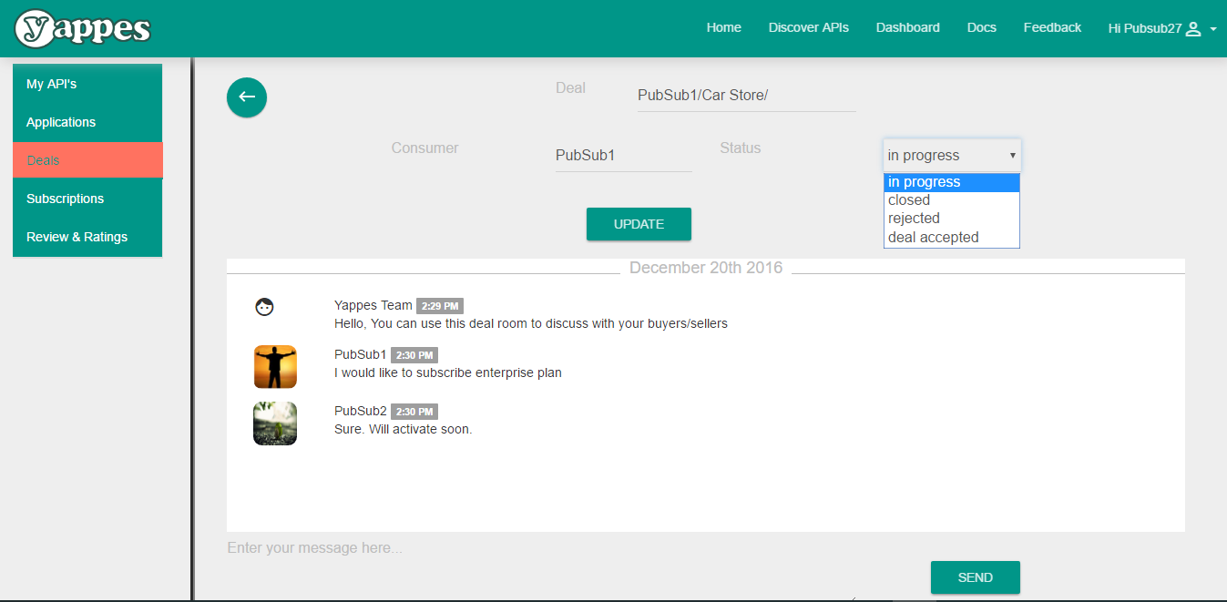
Task: Go back using the round arrow button
Action: [247, 97]
